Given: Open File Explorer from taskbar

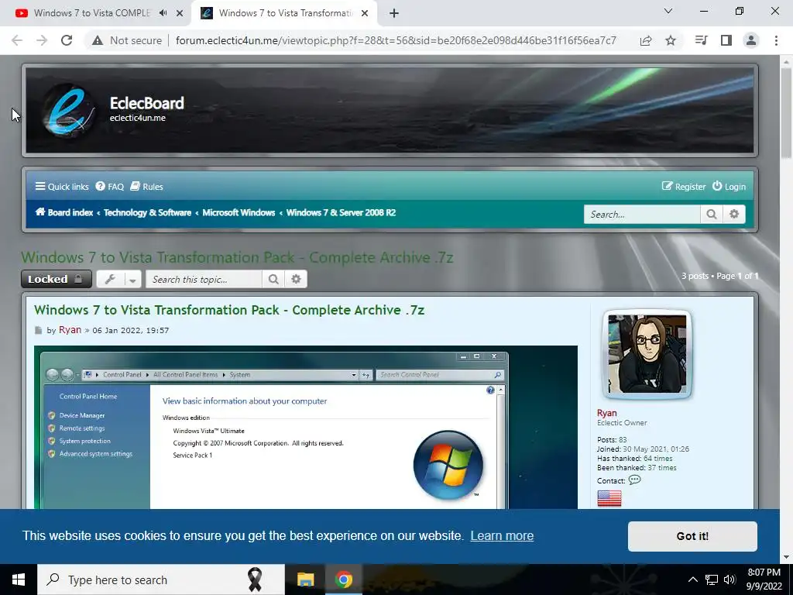Looking at the screenshot, I should (305, 580).
